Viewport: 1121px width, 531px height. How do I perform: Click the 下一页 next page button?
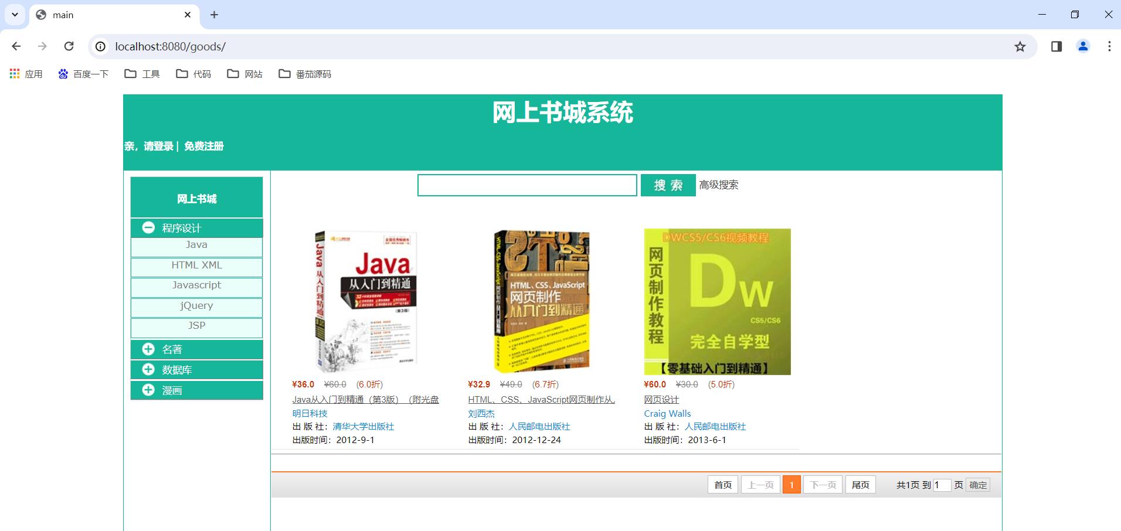(823, 485)
